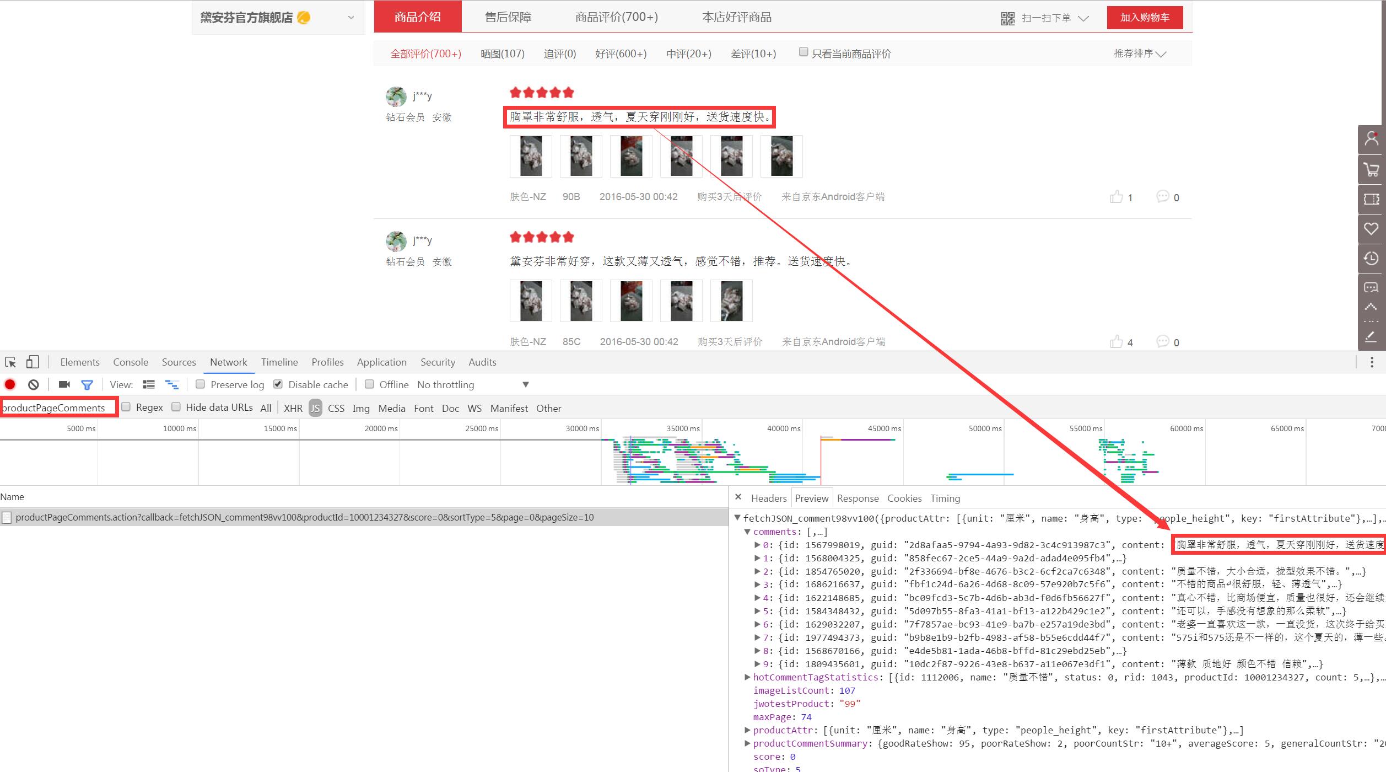Open browsing history via the clock sidebar icon
1386x772 pixels.
1371,258
